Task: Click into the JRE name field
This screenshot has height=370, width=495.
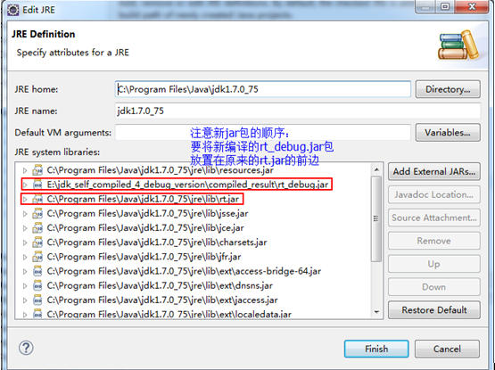Action: pos(297,111)
